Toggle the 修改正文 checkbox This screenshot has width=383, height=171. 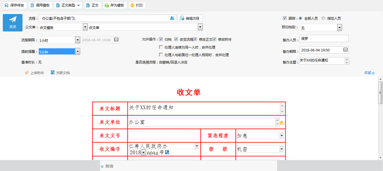pyautogui.click(x=195, y=39)
